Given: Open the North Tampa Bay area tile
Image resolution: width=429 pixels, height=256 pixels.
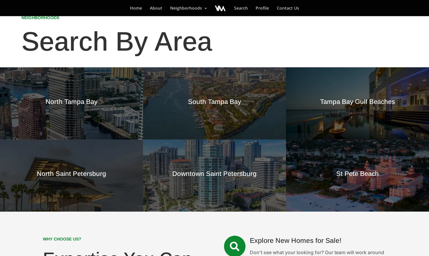Looking at the screenshot, I should point(71,103).
